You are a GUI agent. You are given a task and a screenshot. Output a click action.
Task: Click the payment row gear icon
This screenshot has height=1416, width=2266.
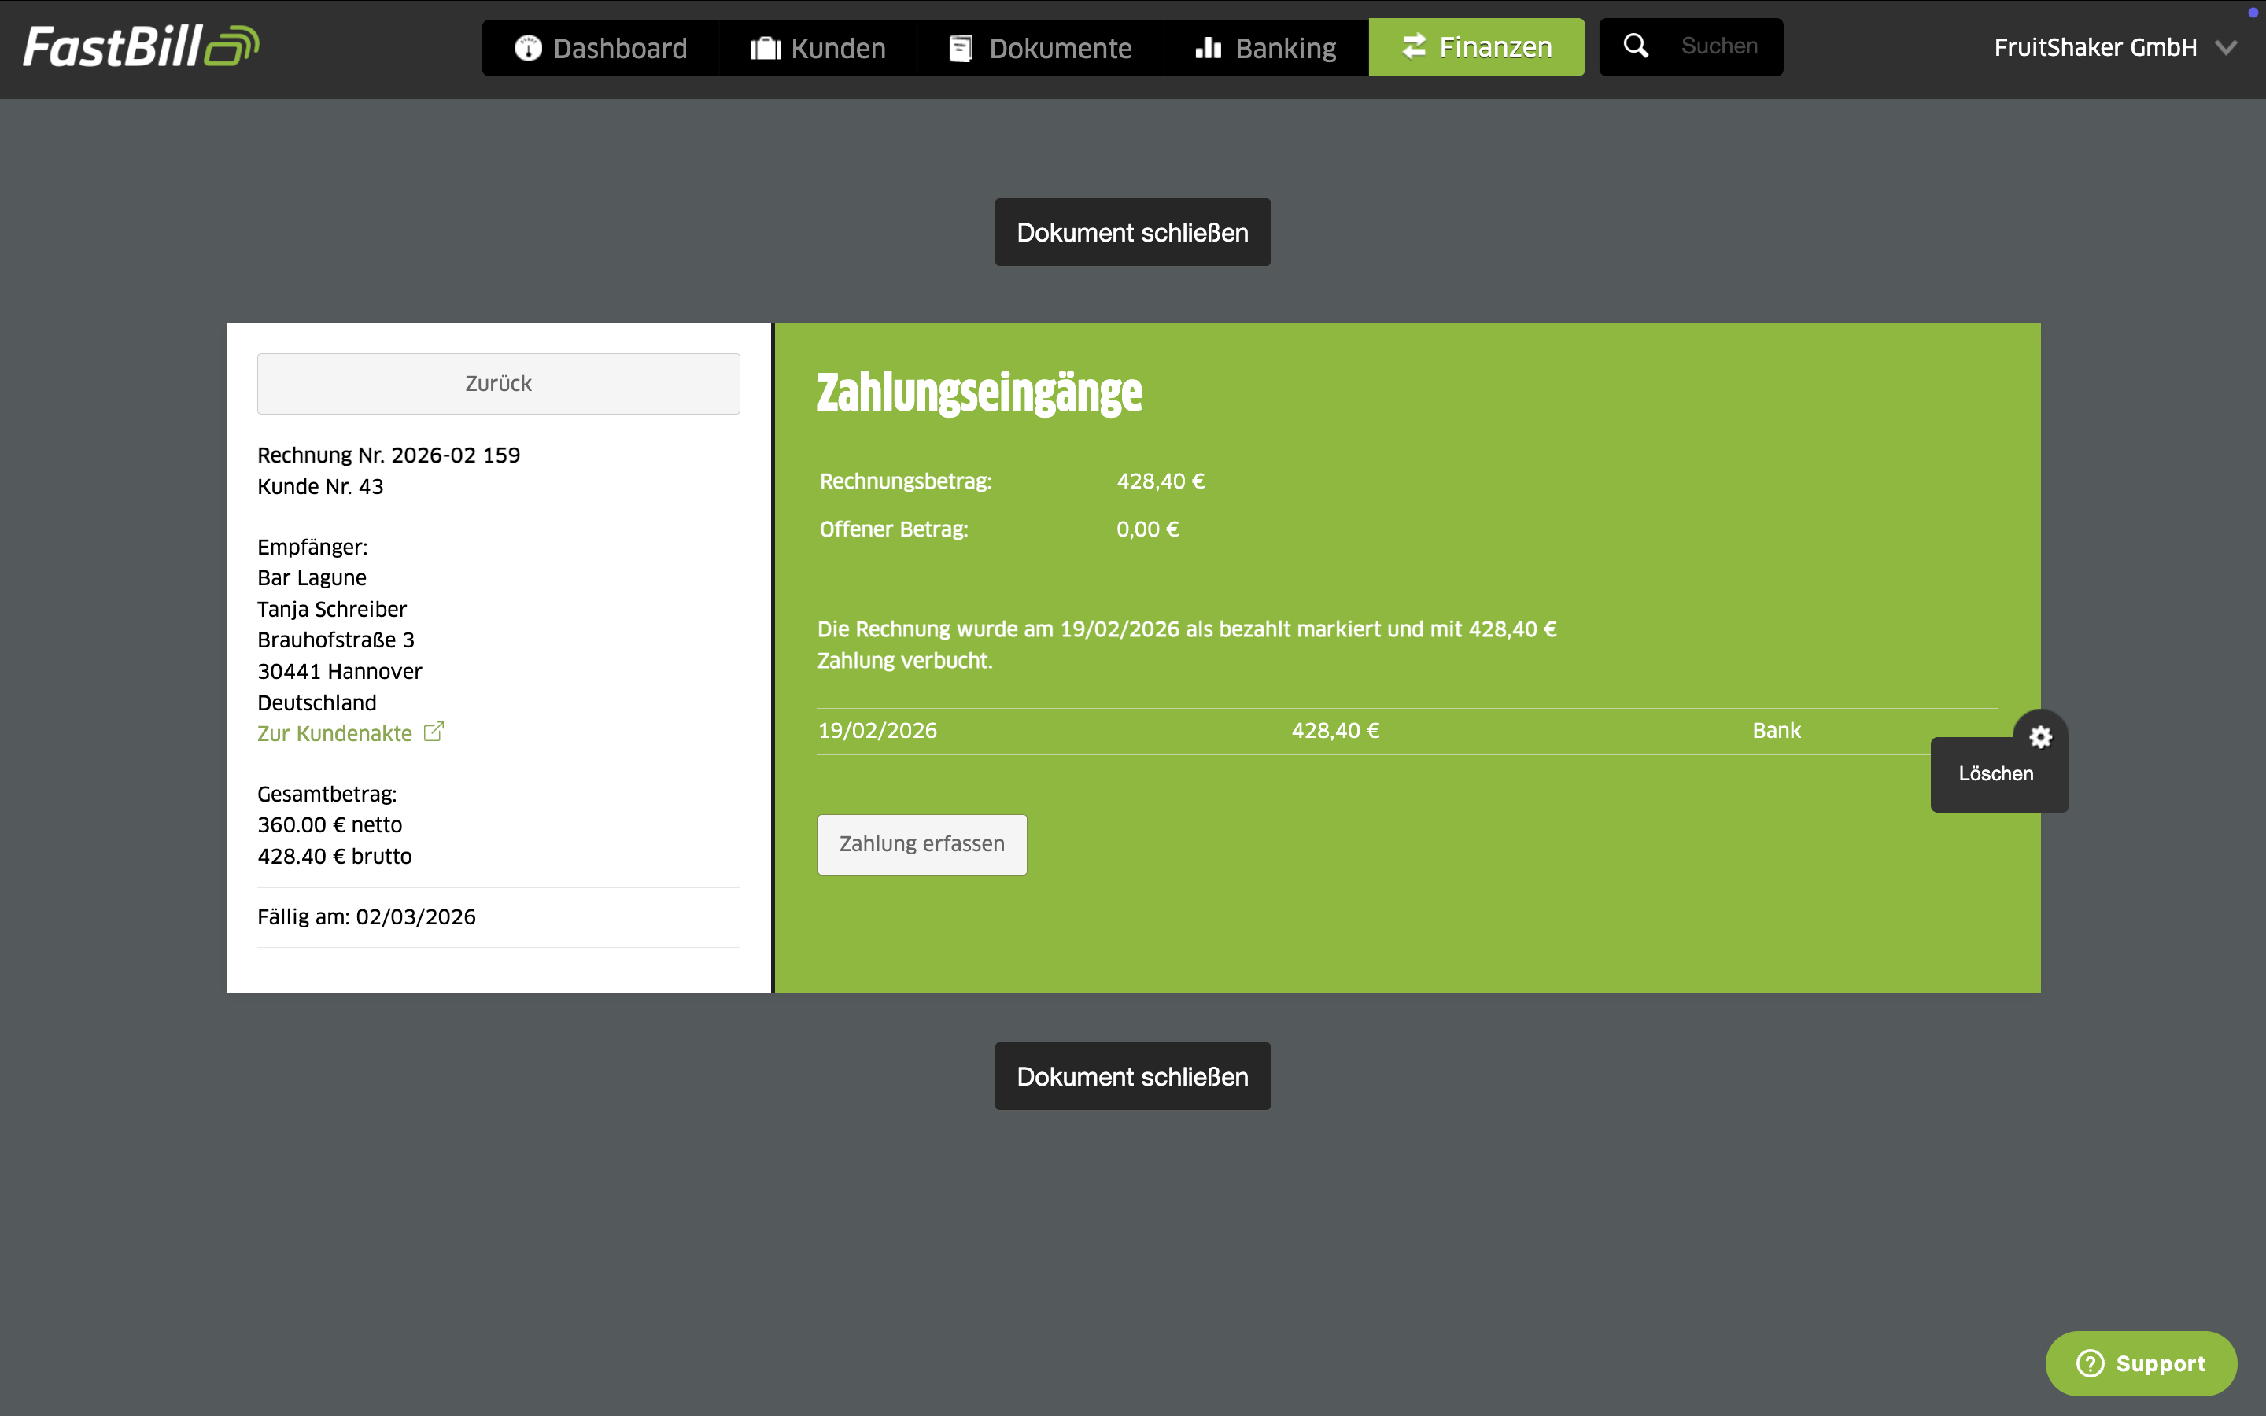point(2040,737)
